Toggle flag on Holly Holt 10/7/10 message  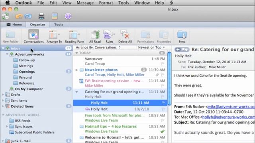(x=163, y=109)
